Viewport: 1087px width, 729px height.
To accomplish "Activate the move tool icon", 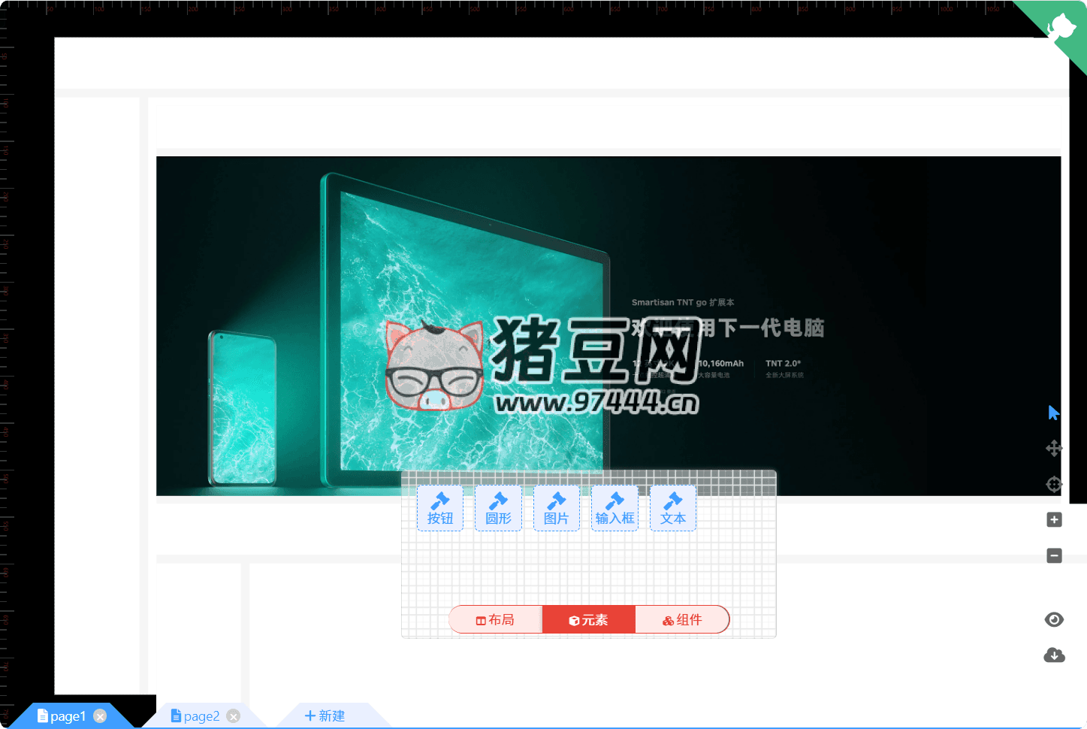I will tap(1054, 448).
